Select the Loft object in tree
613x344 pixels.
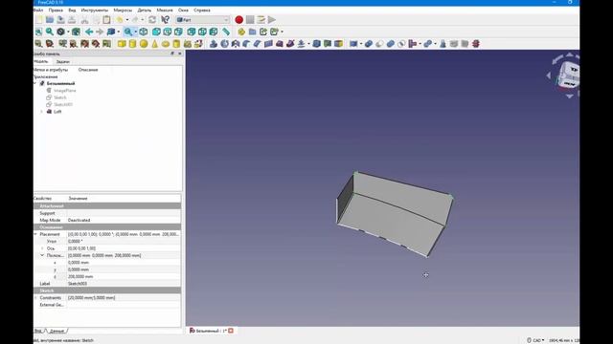point(57,112)
